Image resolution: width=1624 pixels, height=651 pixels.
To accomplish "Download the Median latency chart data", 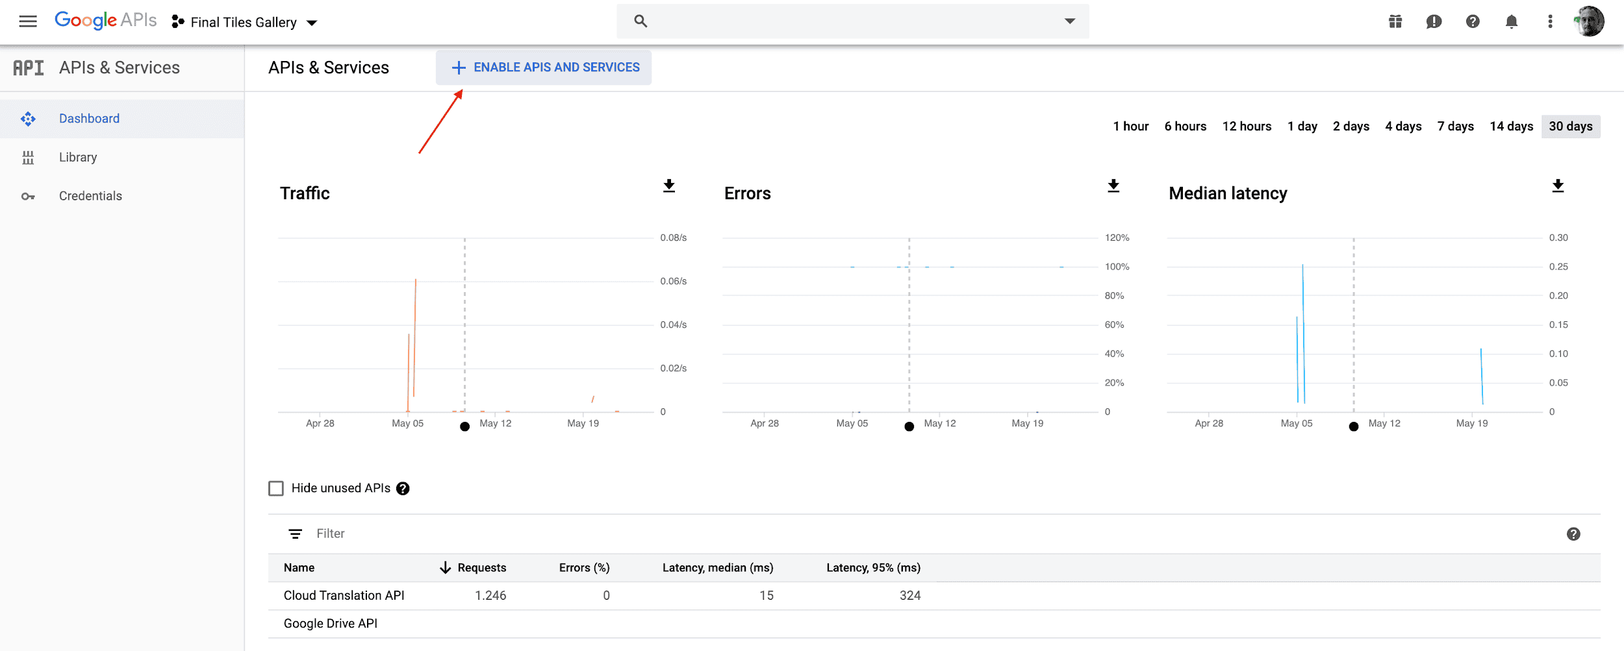I will coord(1558,186).
